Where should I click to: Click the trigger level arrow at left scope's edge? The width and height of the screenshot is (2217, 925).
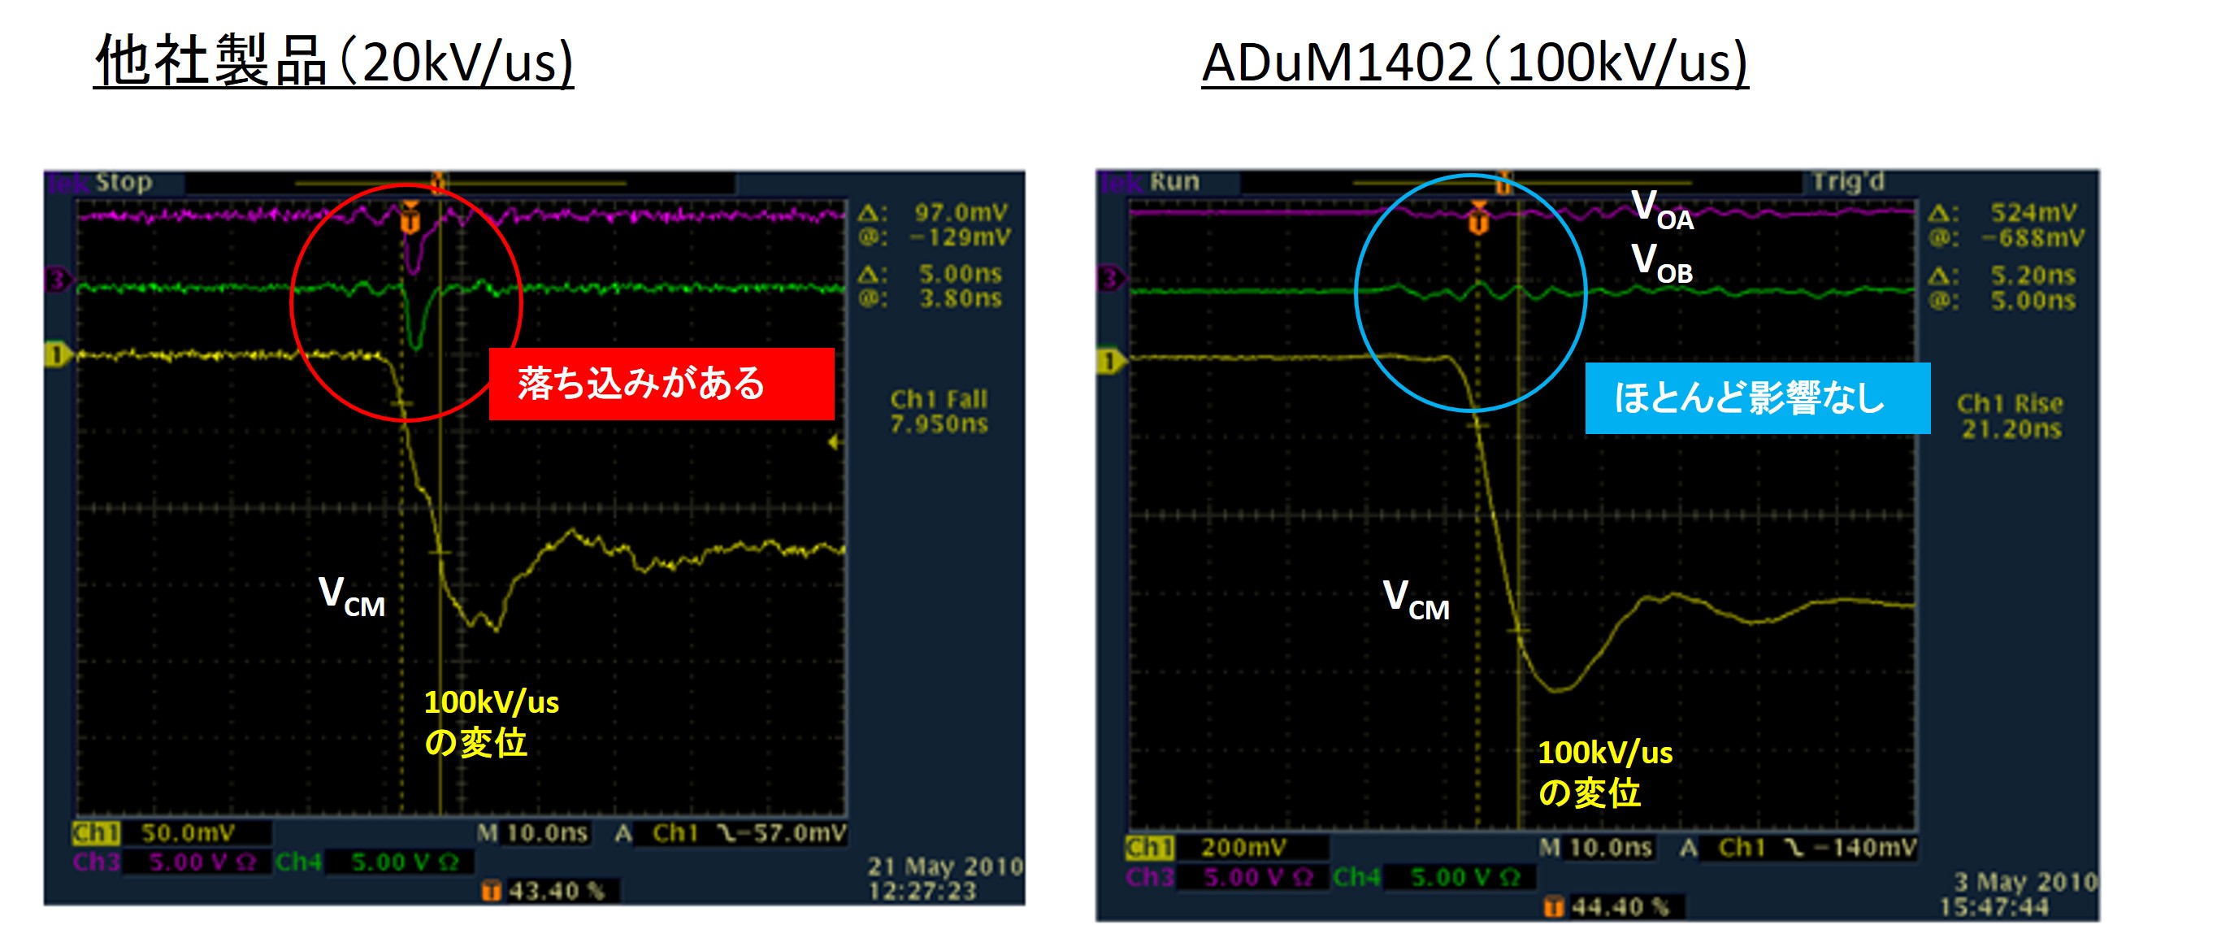[x=833, y=442]
